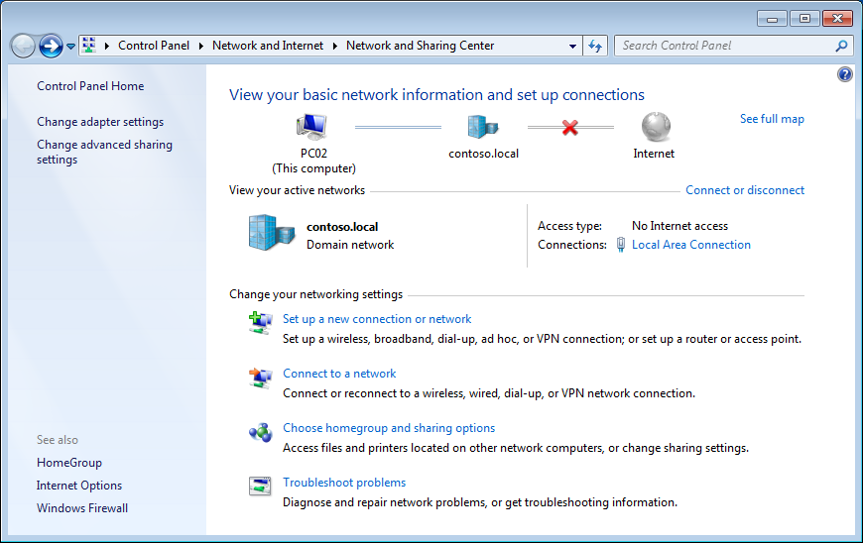Click the red X connection error icon
Viewport: 863px width, 543px height.
tap(569, 127)
